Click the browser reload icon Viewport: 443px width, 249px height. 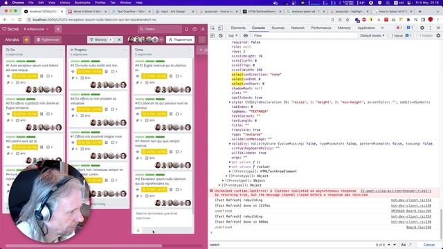coord(20,19)
